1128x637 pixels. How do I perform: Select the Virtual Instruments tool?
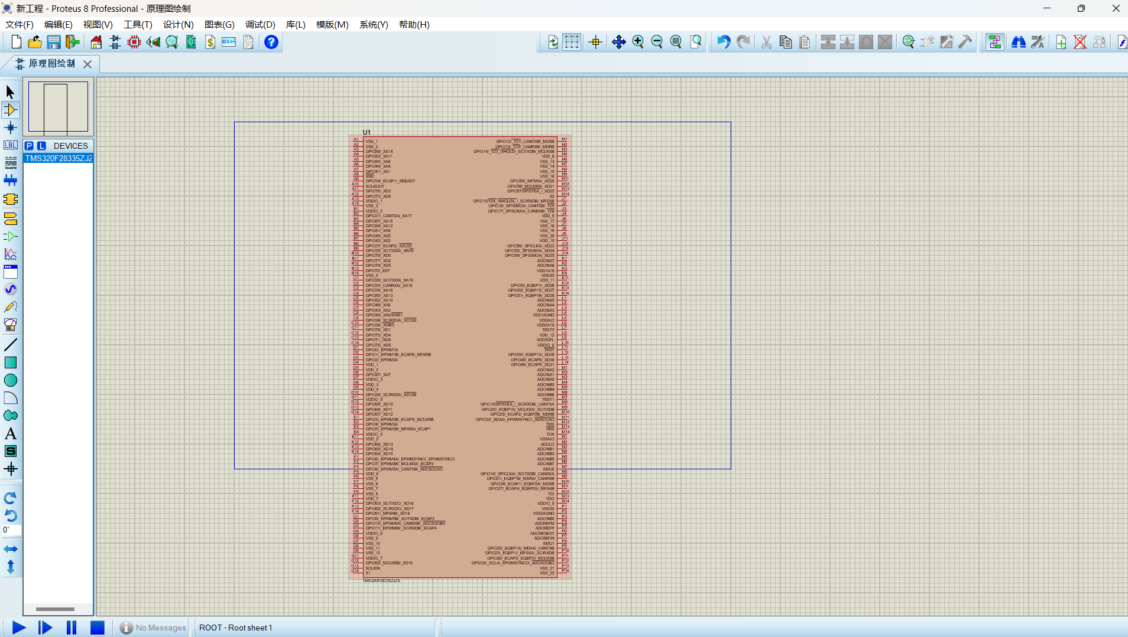coord(10,325)
